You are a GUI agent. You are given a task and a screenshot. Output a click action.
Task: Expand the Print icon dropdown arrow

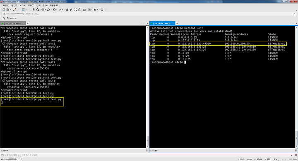pos(46,10)
